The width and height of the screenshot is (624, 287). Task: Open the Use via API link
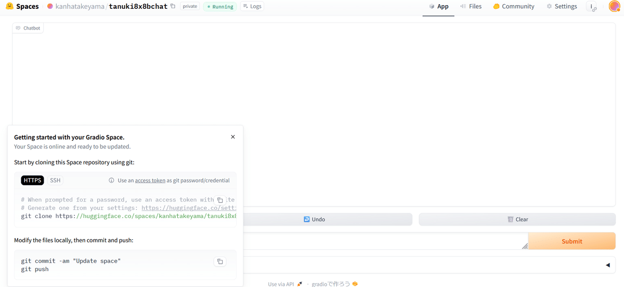tap(284, 284)
